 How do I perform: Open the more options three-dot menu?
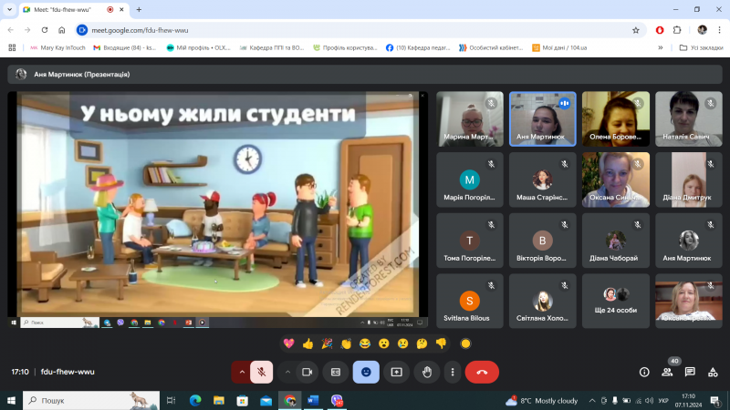454,372
